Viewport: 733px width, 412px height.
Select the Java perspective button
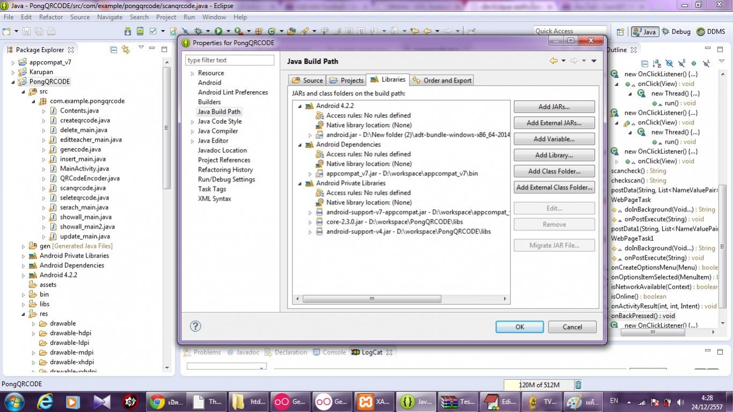coord(644,32)
